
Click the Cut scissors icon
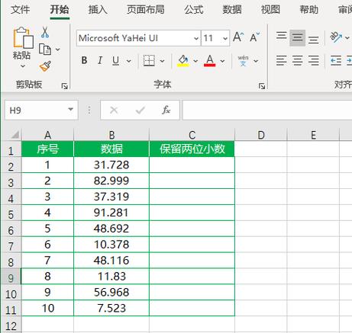click(45, 32)
